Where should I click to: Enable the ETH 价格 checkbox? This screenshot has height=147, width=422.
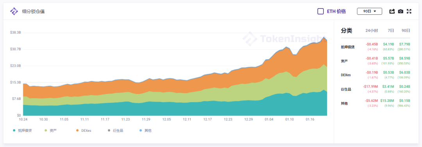point(320,11)
